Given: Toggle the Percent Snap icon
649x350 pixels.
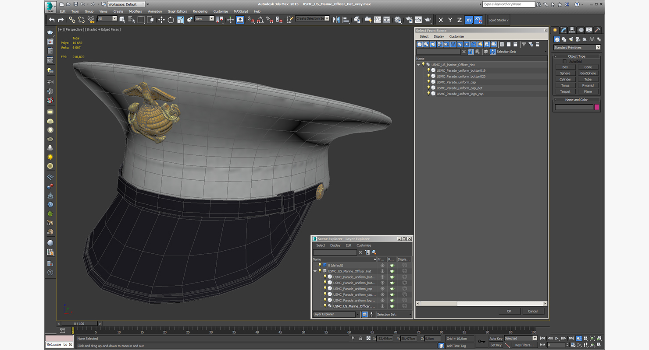Looking at the screenshot, I should [269, 20].
